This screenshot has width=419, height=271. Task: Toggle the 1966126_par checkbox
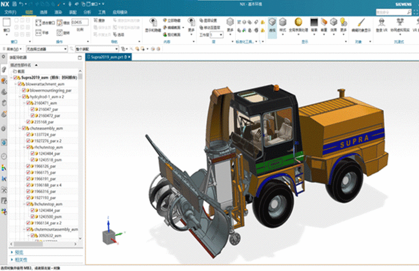28,166
